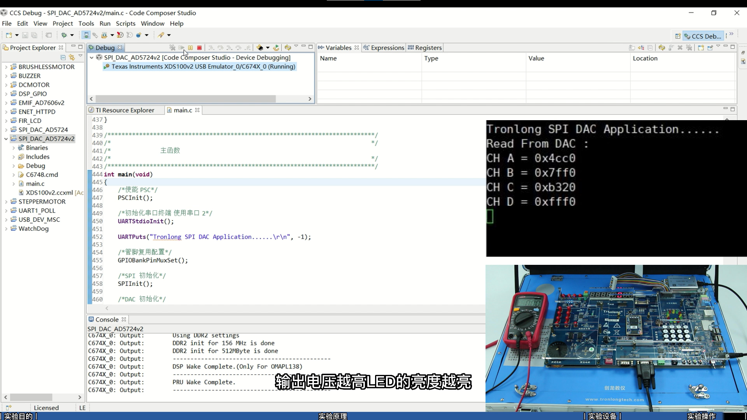
Task: Click the new breakpoint ball icon
Action: coord(139,35)
